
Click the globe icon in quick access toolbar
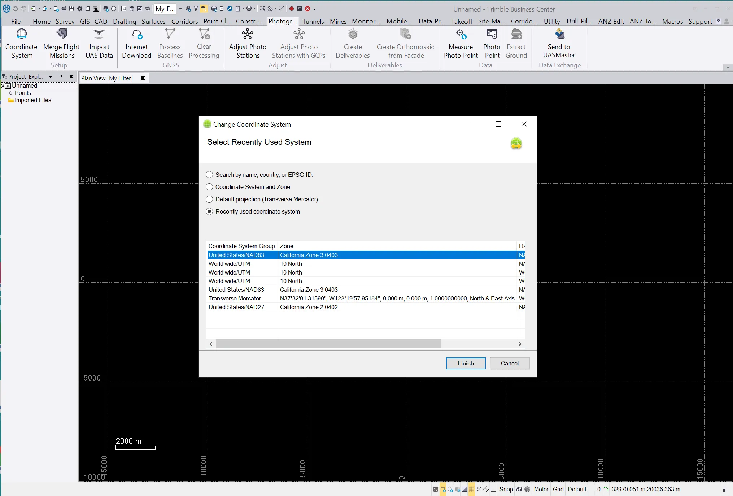(x=114, y=9)
